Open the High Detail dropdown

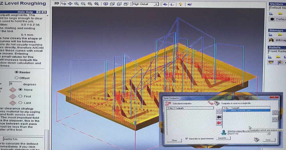point(145,4)
